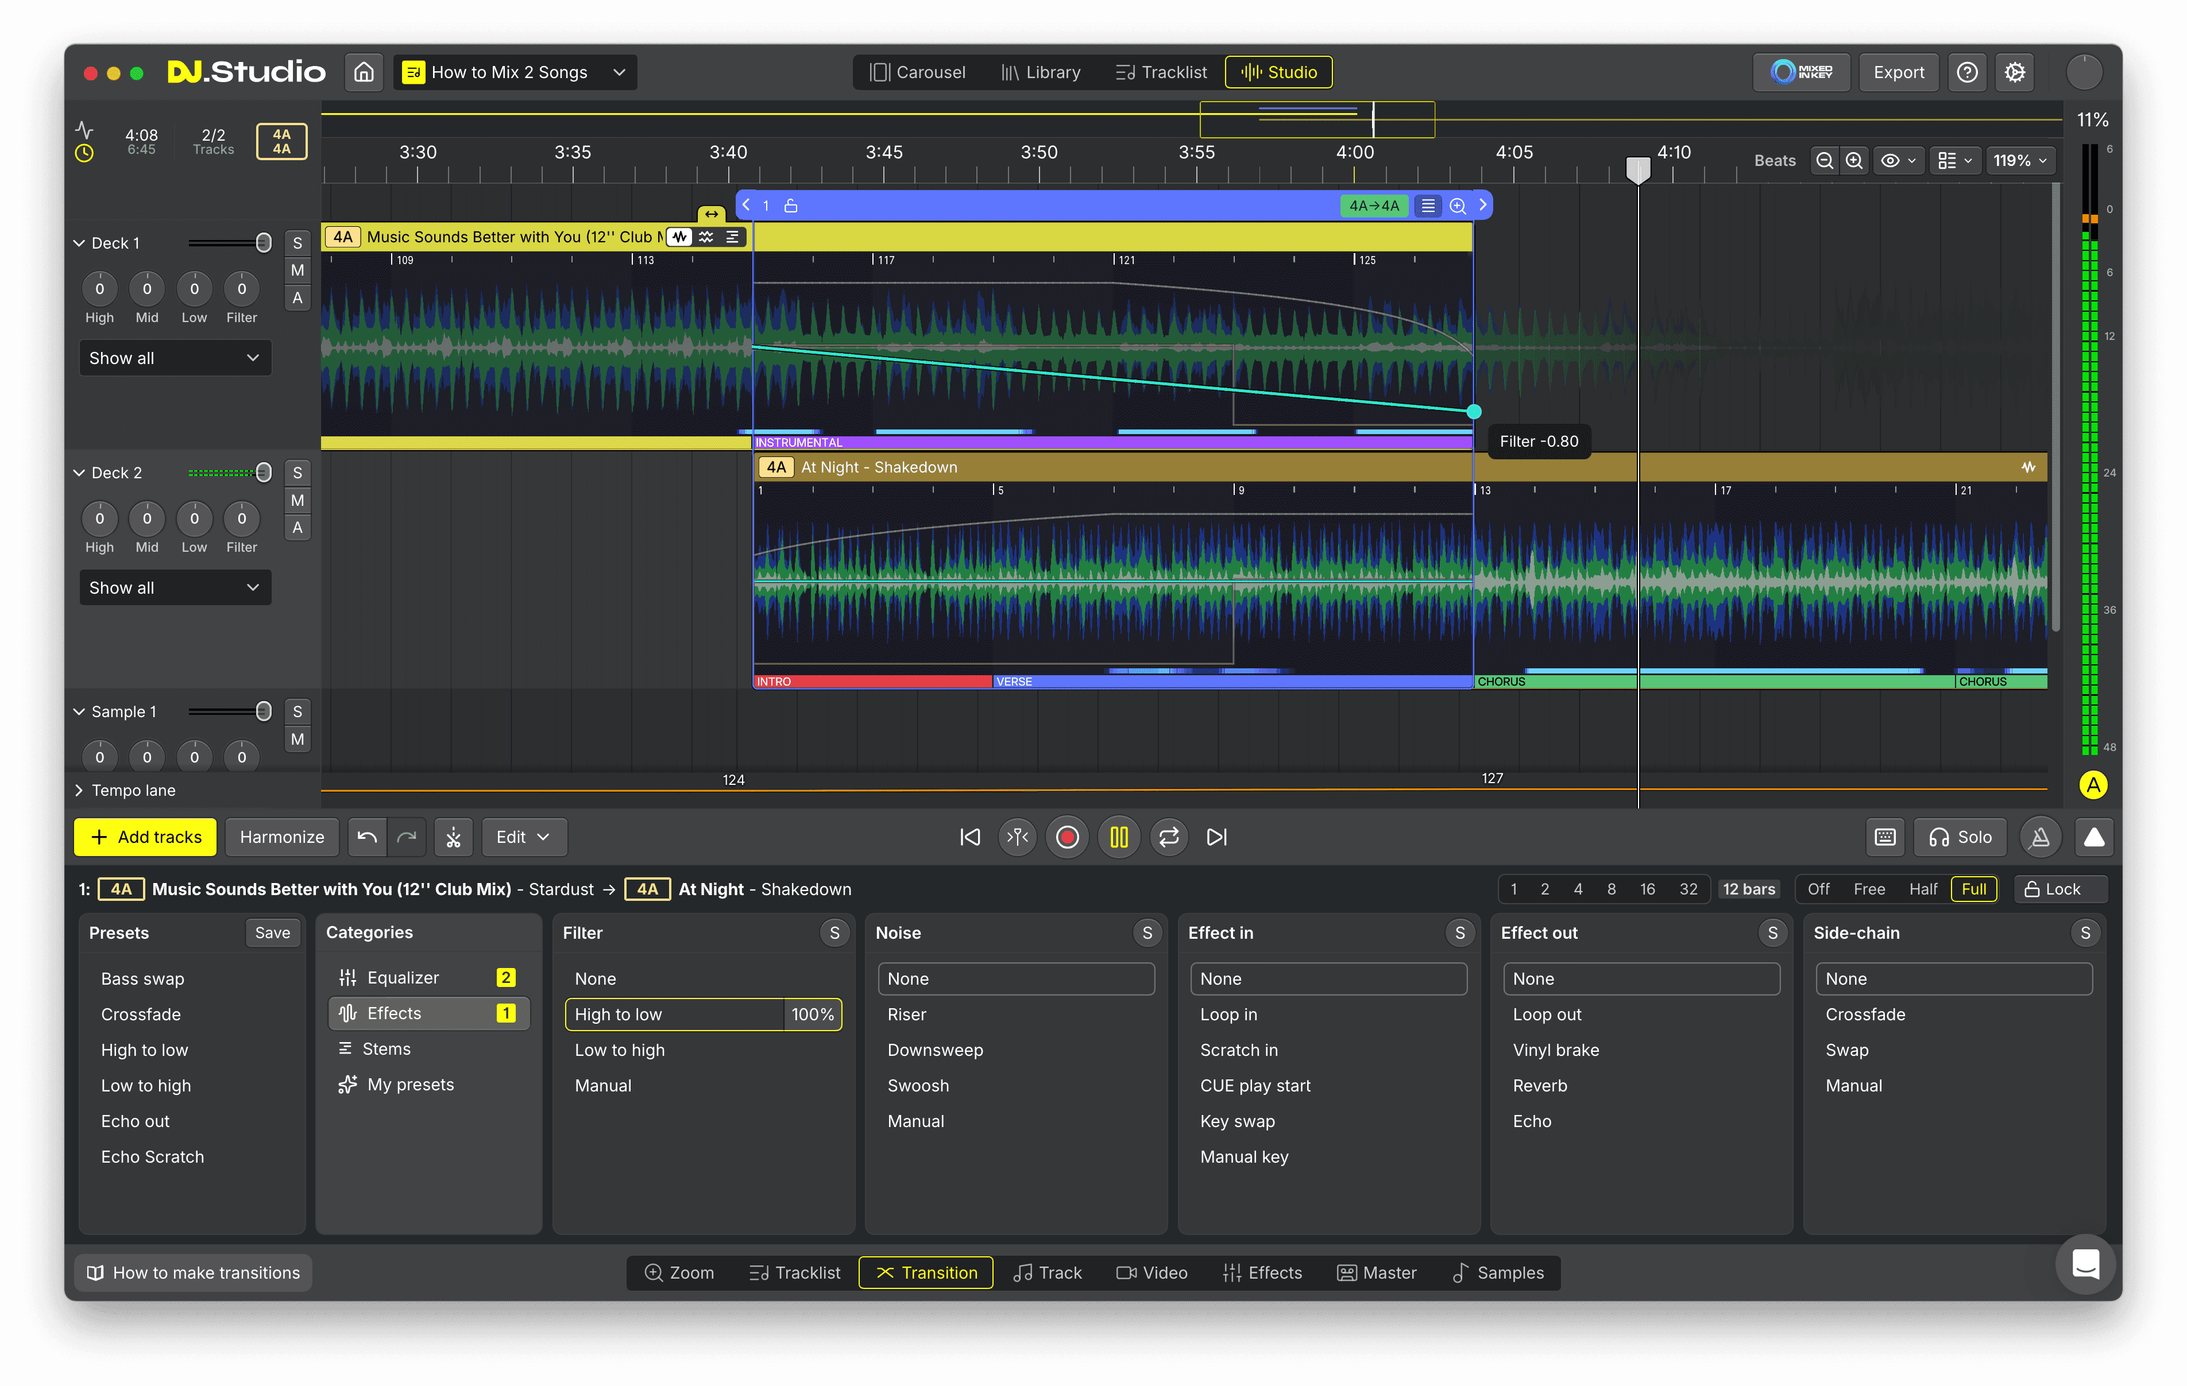Collapse the Deck 2 lane
The height and width of the screenshot is (1386, 2187).
[x=78, y=473]
